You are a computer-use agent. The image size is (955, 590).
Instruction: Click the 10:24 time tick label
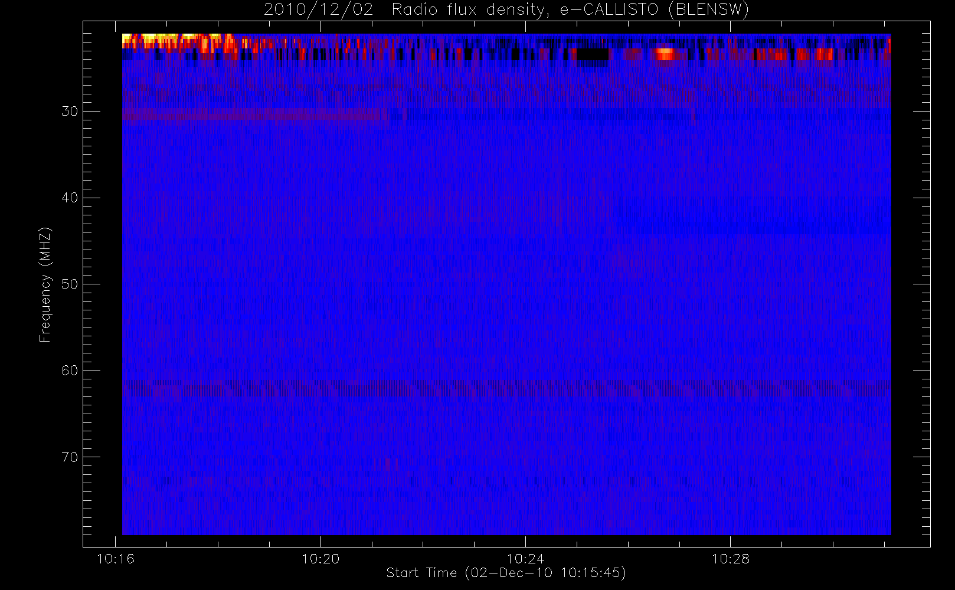525,559
